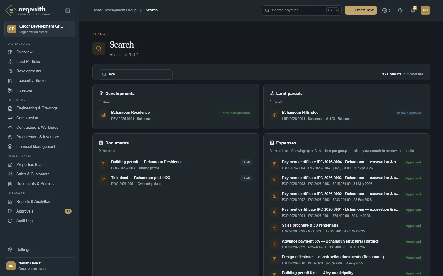Open Approvals with 11 pending
The width and height of the screenshot is (443, 276).
(x=40, y=211)
